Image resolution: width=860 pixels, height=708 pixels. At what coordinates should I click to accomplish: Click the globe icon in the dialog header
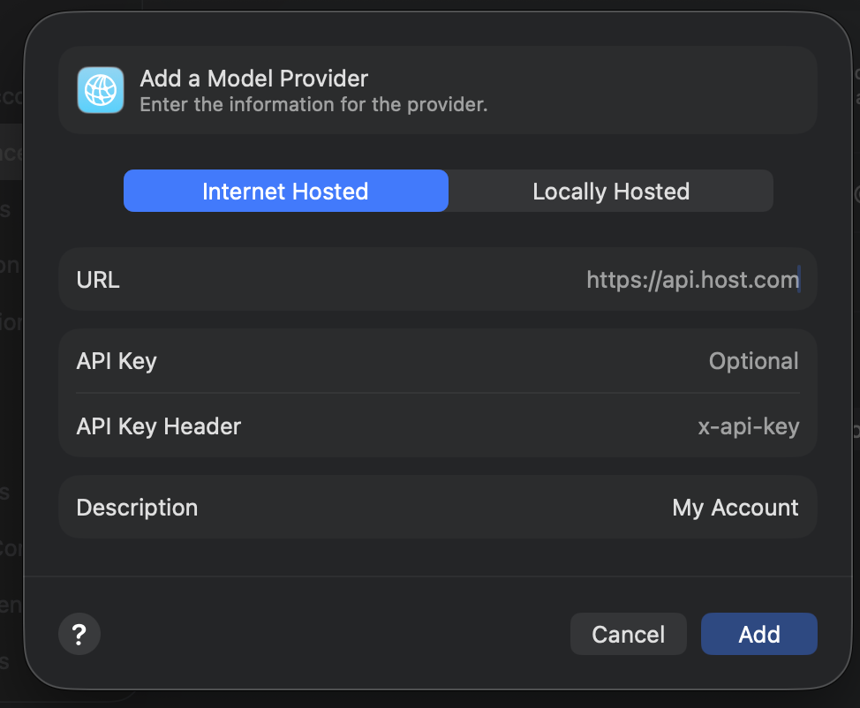(x=100, y=90)
